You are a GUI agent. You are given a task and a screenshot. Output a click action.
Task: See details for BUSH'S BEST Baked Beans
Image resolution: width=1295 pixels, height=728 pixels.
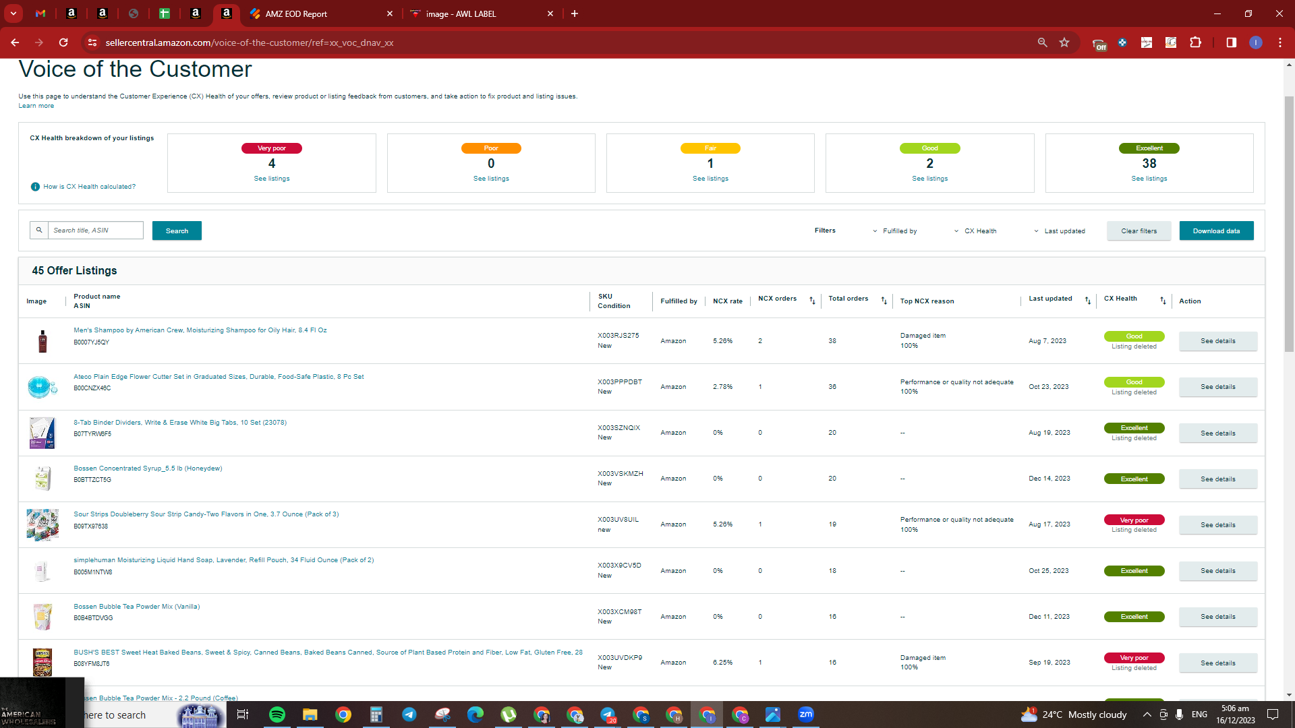click(1217, 663)
